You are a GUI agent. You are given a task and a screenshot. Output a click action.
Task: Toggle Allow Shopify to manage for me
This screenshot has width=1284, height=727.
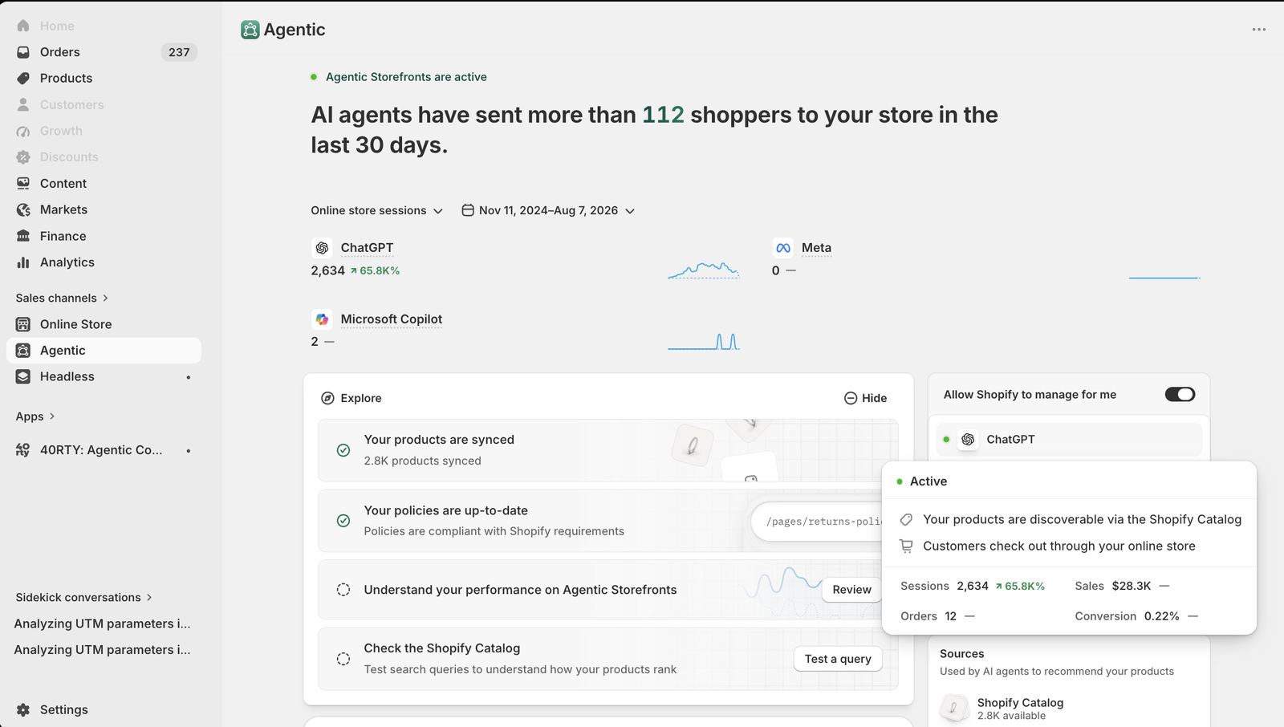tap(1180, 394)
